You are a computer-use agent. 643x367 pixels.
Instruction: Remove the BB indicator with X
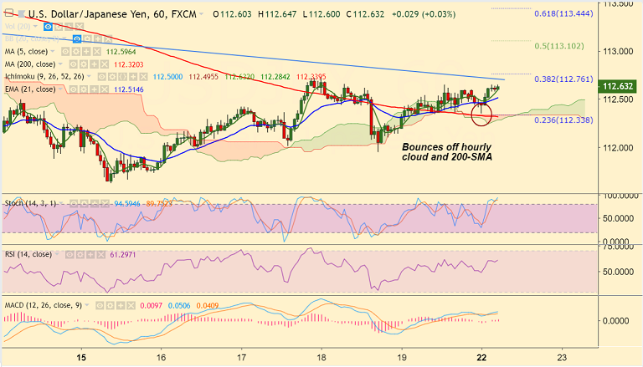pyautogui.click(x=108, y=39)
